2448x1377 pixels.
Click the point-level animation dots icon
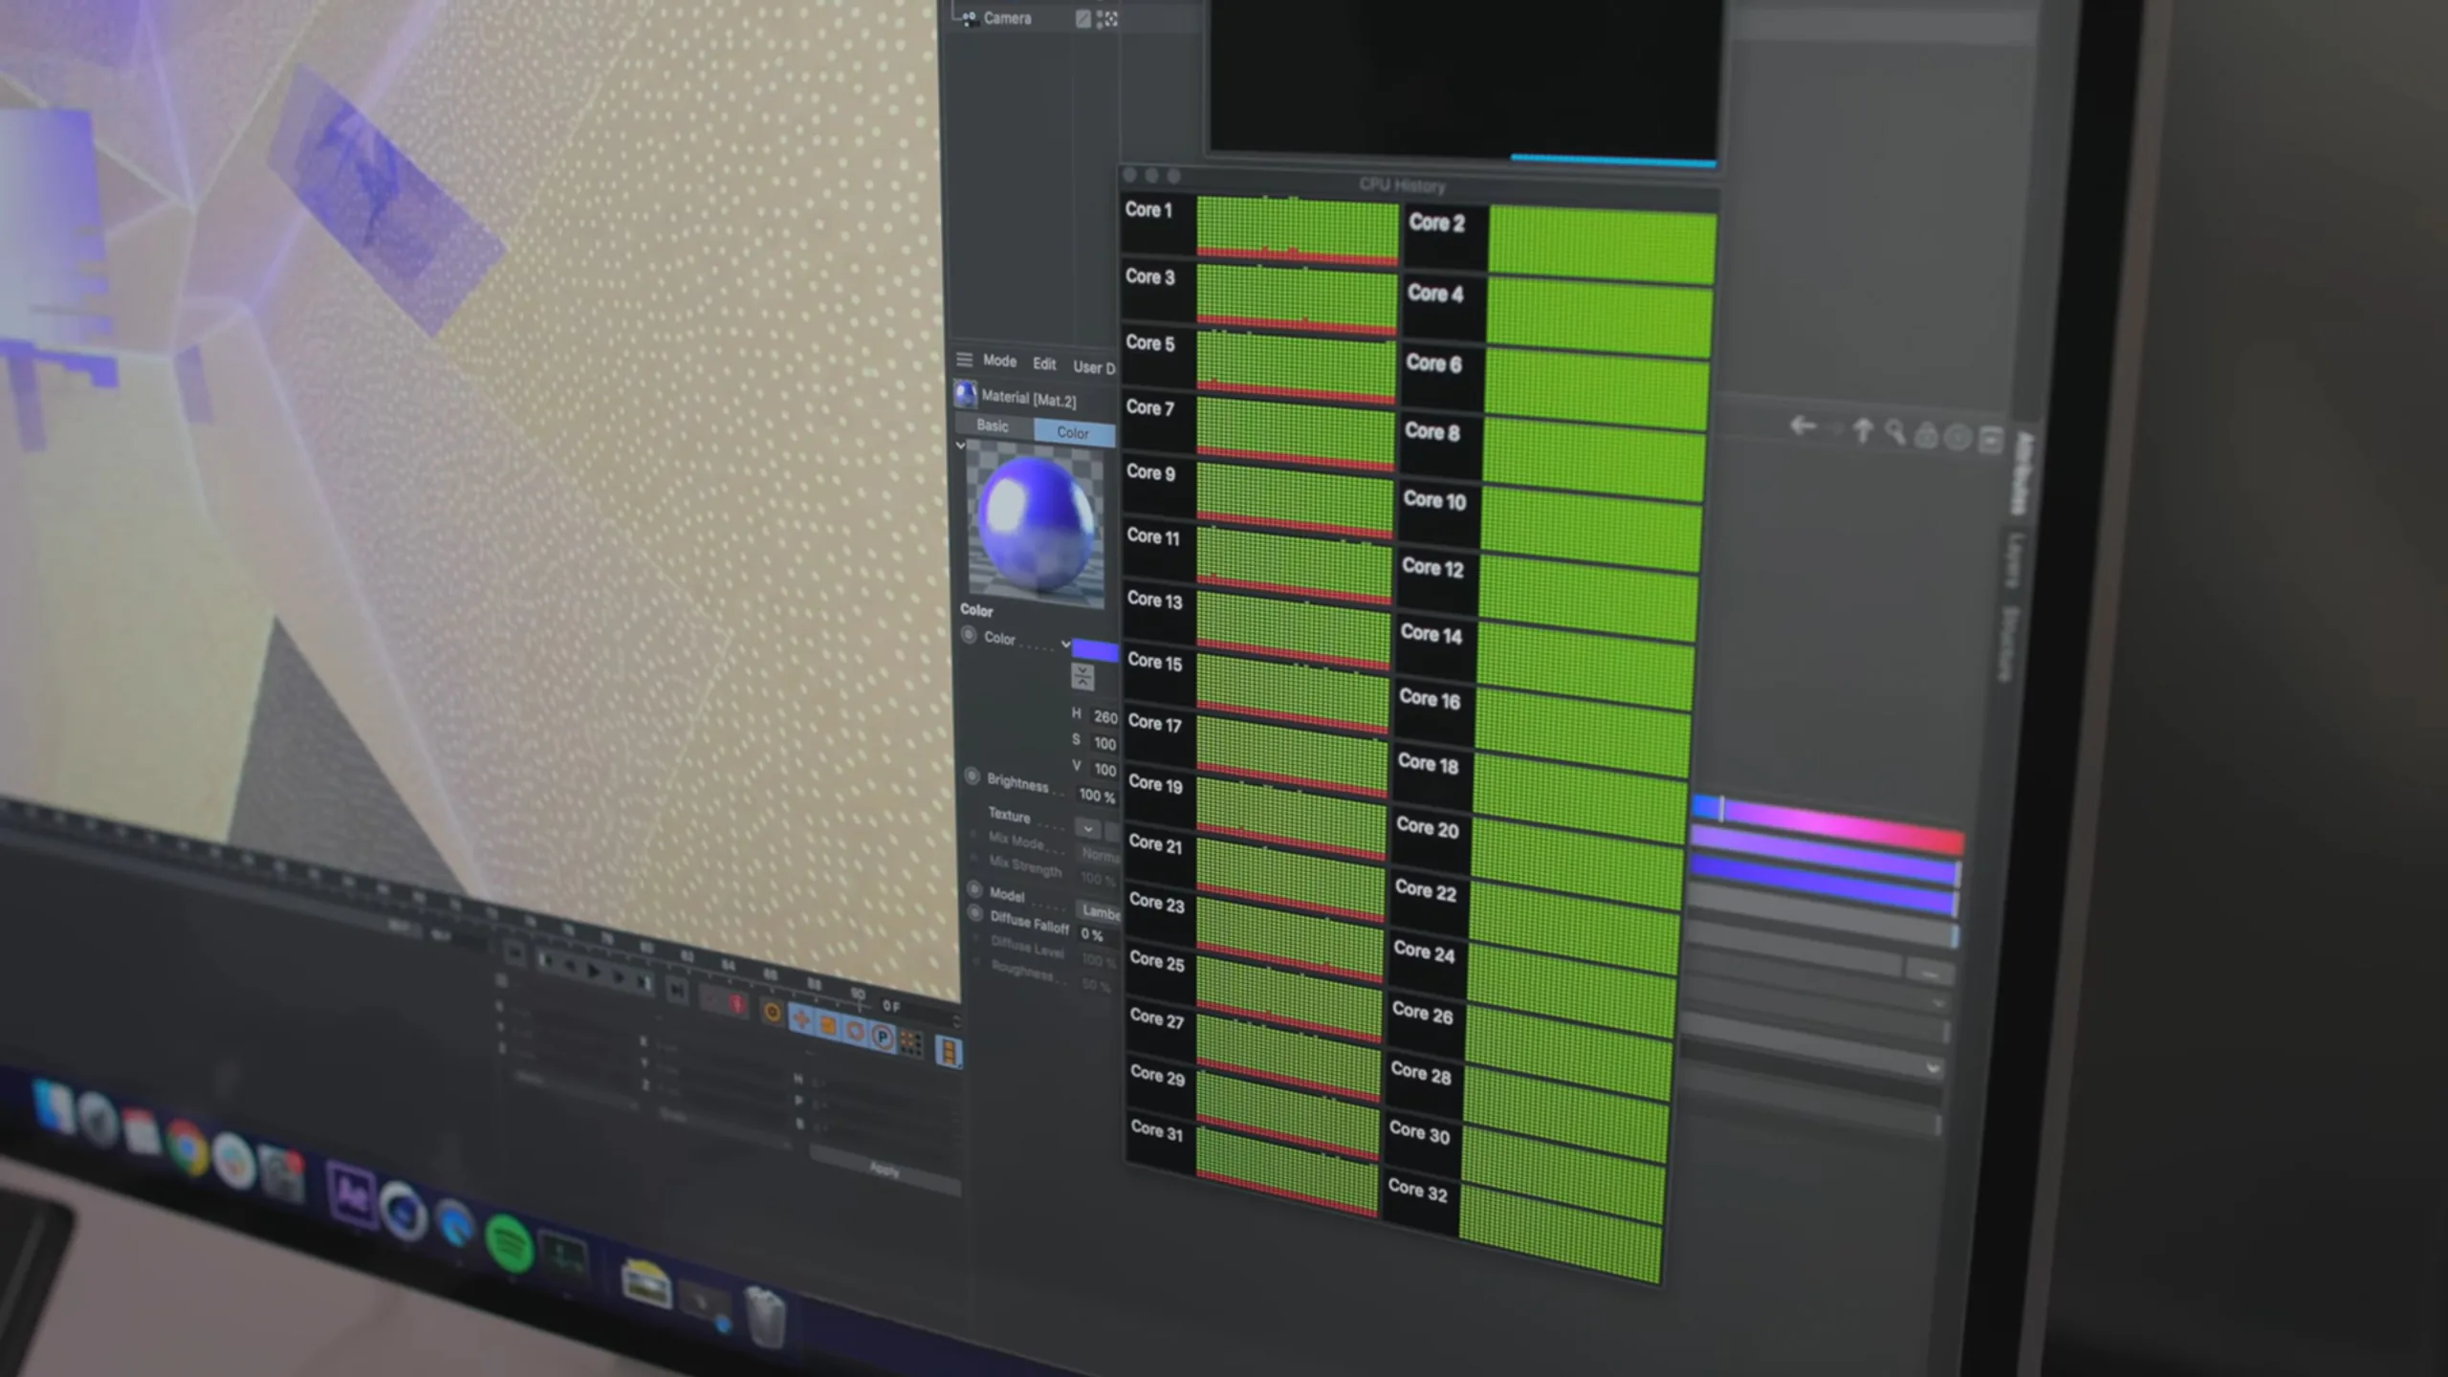pyautogui.click(x=910, y=1042)
